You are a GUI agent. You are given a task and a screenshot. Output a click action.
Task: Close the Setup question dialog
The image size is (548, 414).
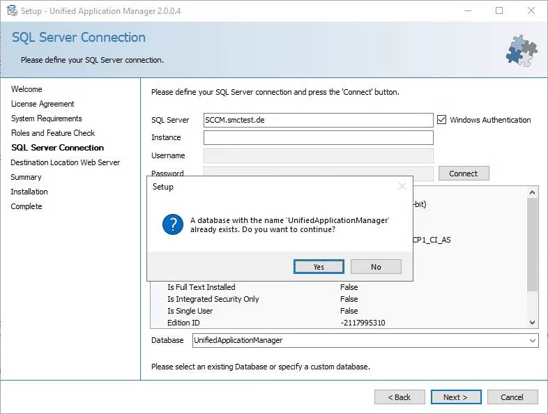pyautogui.click(x=402, y=187)
